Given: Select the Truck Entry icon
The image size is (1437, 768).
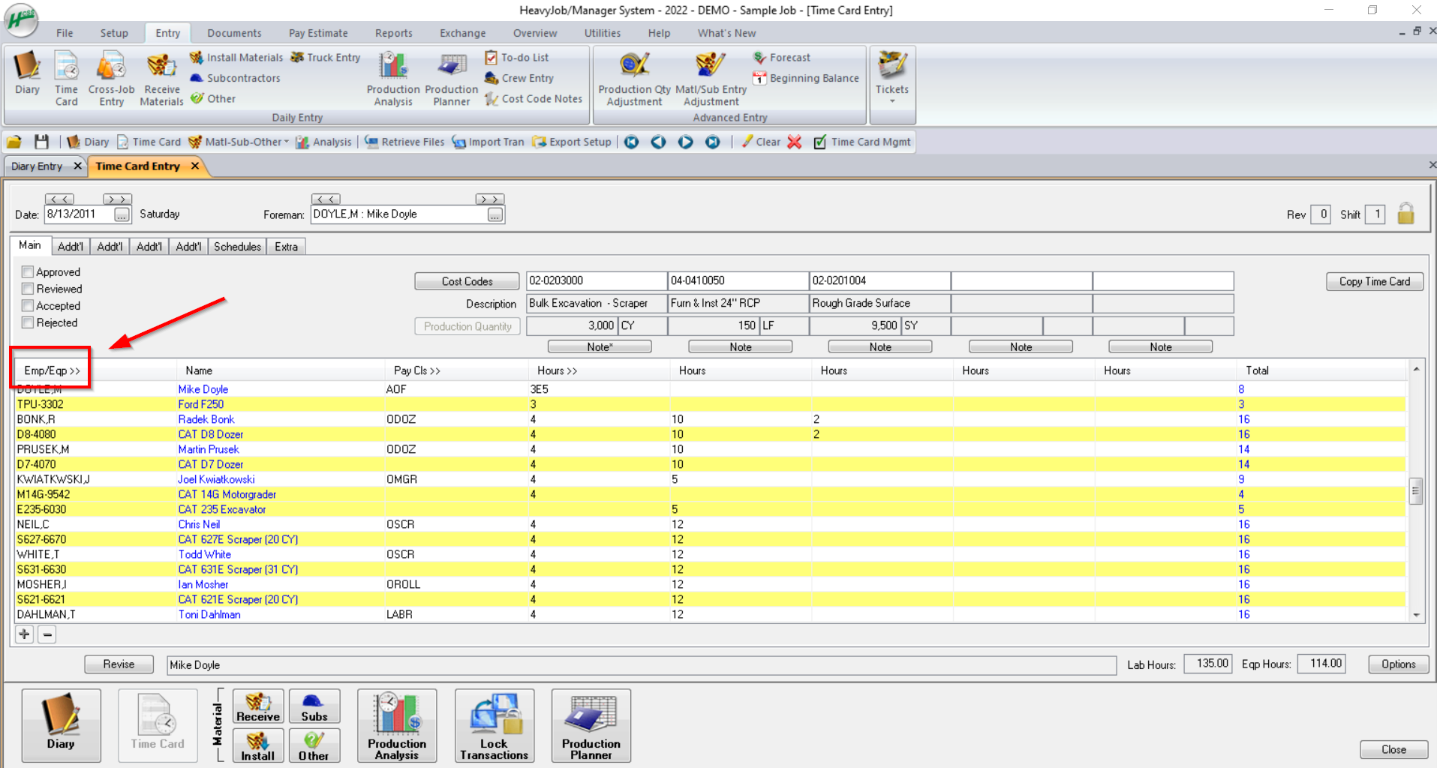Looking at the screenshot, I should click(x=326, y=57).
